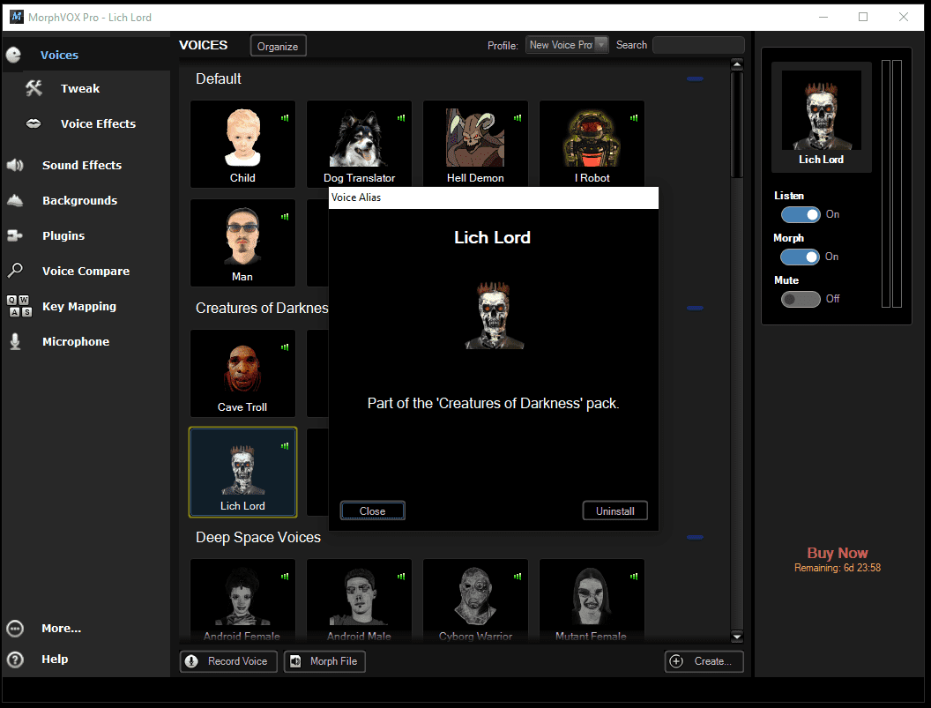
Task: Select the Cave Troll voice
Action: (242, 374)
